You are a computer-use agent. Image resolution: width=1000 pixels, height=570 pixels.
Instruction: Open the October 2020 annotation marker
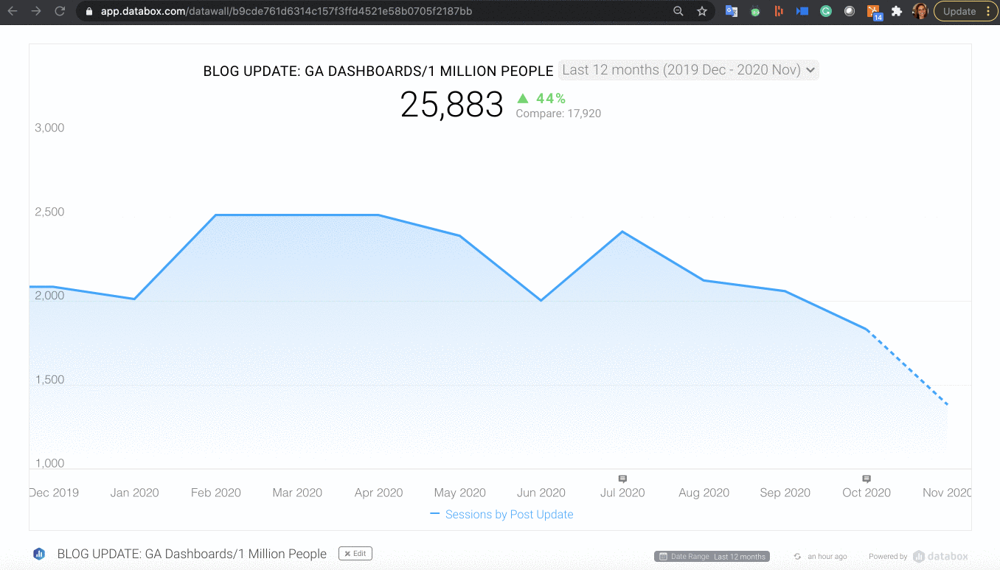(867, 479)
